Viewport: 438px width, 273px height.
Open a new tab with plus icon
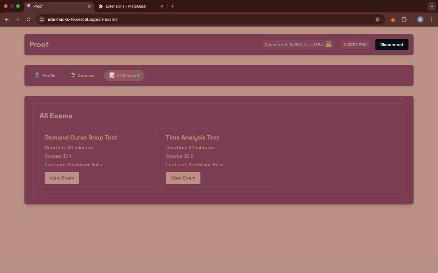pos(173,6)
